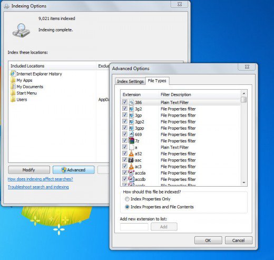Click the magnifier drive indexing icon
This screenshot has height=260, width=274.
click(x=21, y=30)
